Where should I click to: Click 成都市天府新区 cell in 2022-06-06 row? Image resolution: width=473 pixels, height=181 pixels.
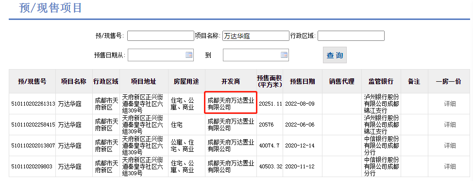coord(106,125)
